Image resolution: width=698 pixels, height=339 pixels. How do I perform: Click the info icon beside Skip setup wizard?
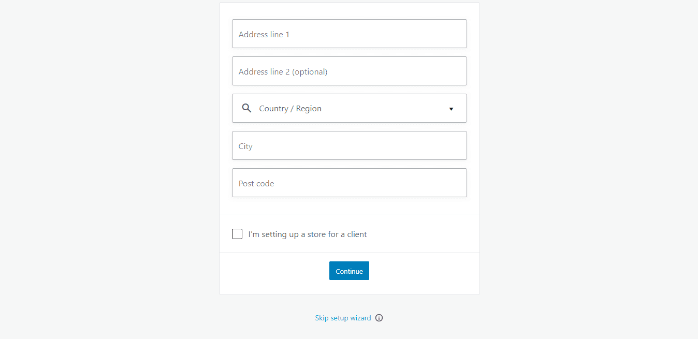click(379, 318)
